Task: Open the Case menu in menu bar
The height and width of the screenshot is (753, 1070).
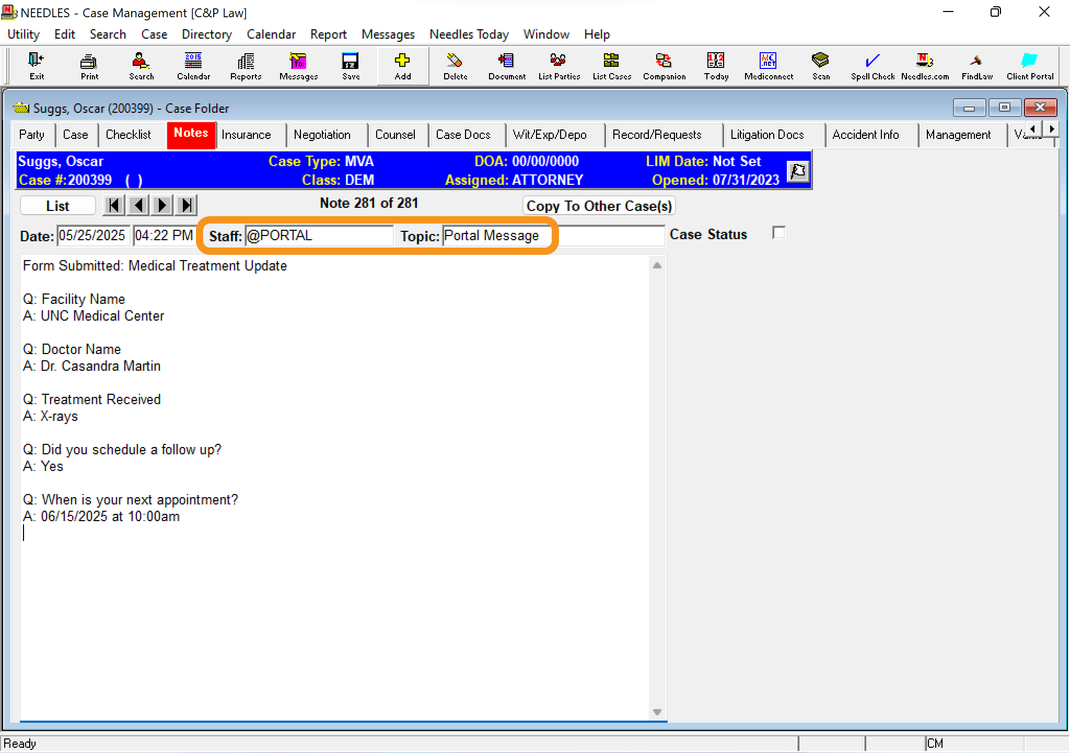Action: click(154, 34)
